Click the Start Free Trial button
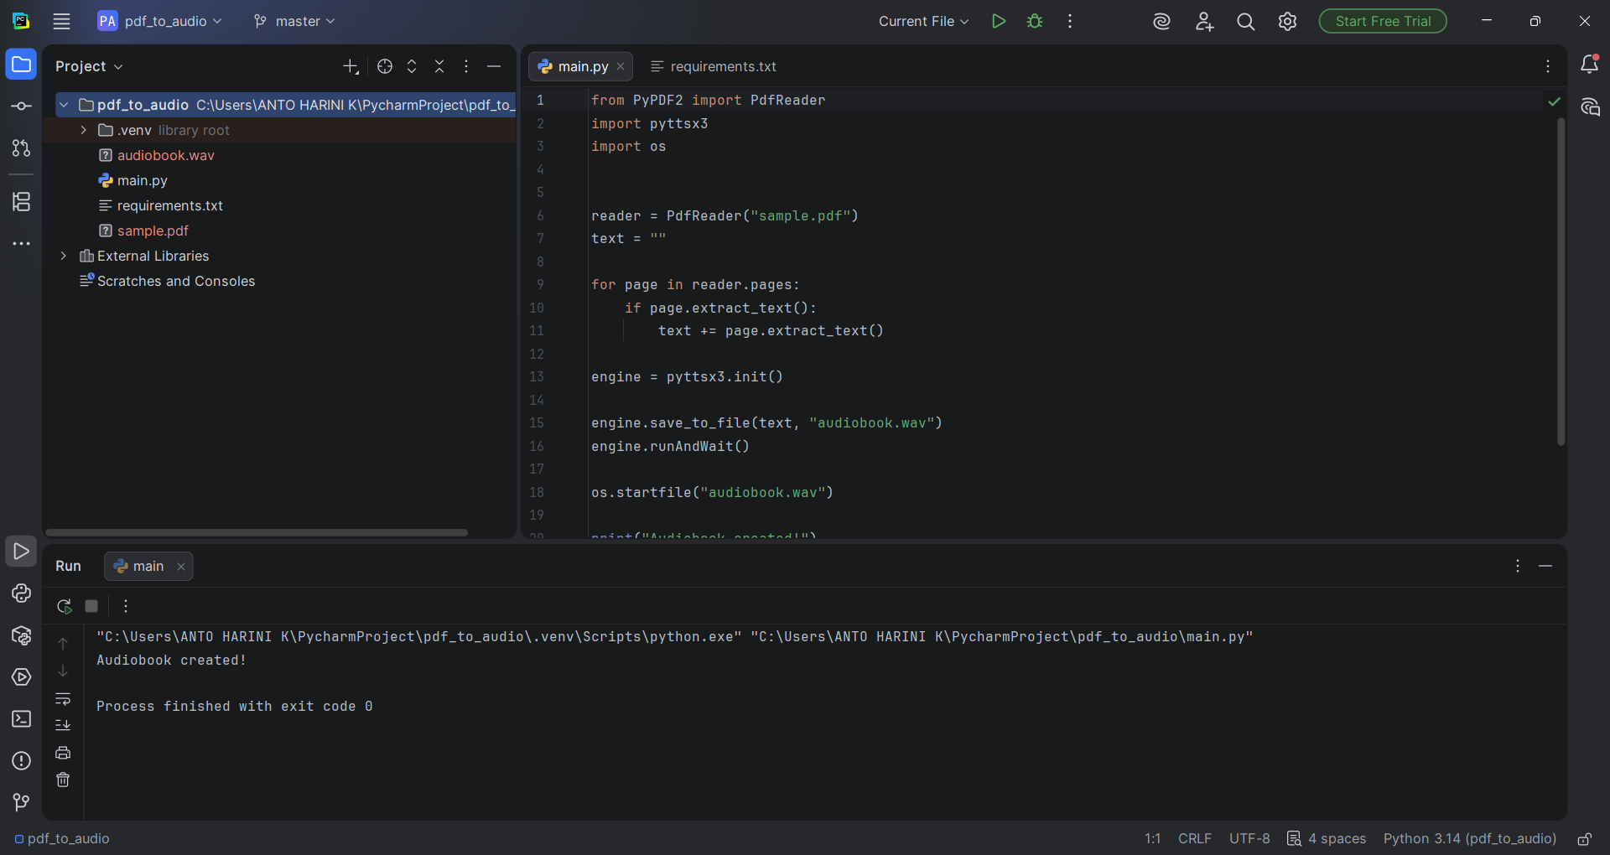 (x=1382, y=21)
